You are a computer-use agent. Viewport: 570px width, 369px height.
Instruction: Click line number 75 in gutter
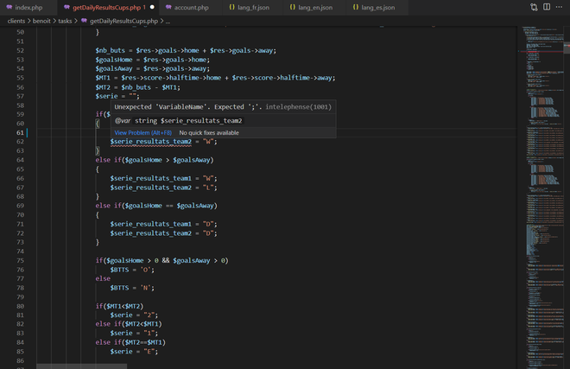point(20,260)
